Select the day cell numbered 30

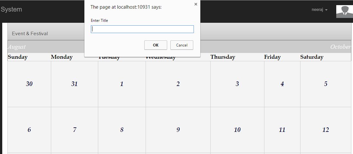pyautogui.click(x=29, y=84)
